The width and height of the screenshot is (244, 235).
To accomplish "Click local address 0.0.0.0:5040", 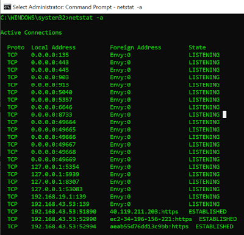I will tap(52, 93).
